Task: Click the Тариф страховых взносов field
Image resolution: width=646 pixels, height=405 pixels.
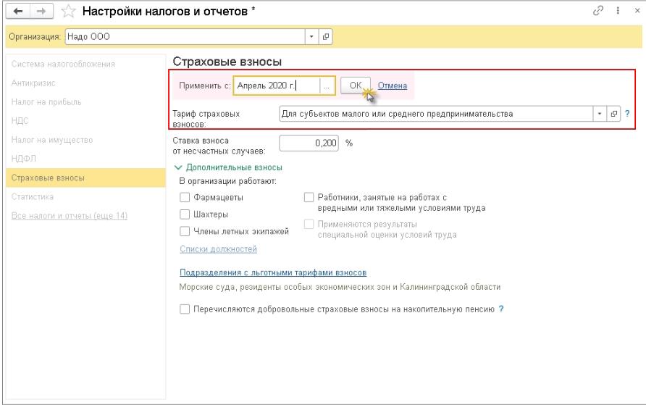Action: [436, 114]
